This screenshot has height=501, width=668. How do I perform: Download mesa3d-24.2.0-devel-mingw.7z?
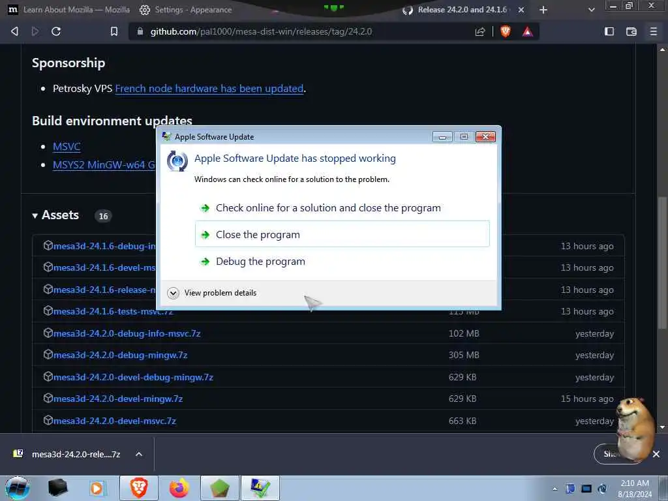coord(117,399)
